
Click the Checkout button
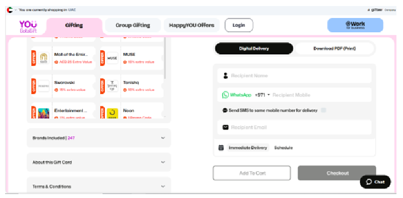[337, 173]
